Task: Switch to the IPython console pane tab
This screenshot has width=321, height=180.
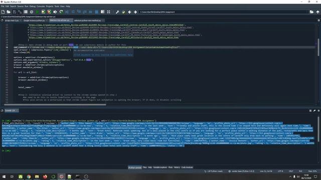Action: point(135,167)
